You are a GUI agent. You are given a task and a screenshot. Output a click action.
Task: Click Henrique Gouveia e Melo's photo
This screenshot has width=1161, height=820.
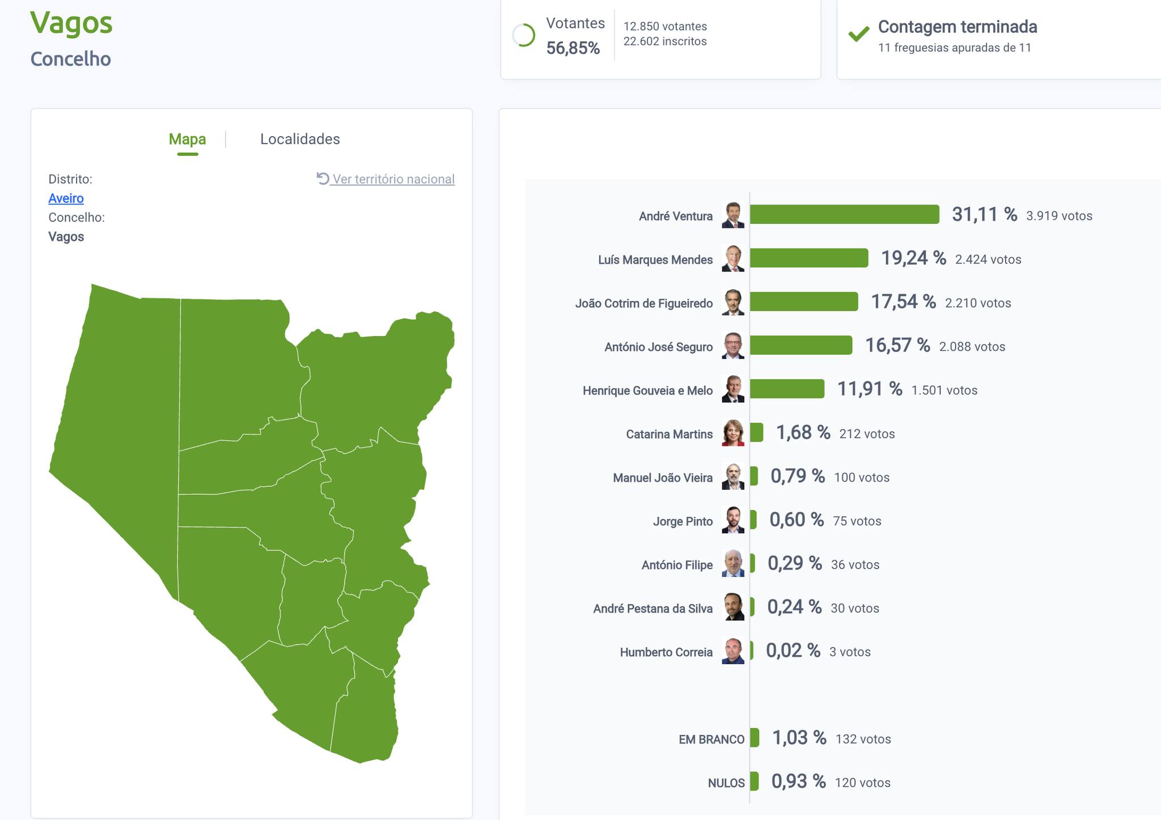732,389
